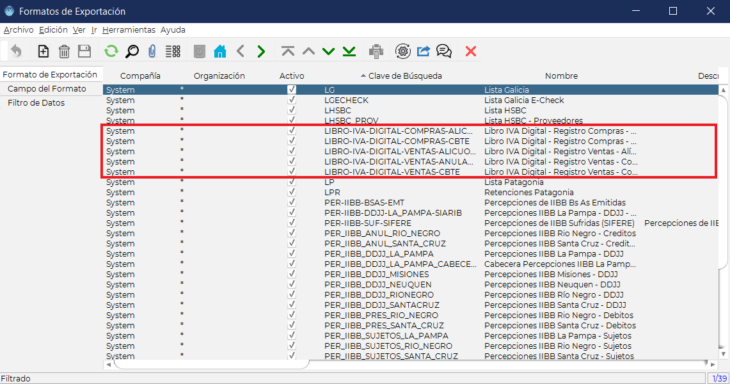Toggle Activo checkbox for LP row

(292, 182)
